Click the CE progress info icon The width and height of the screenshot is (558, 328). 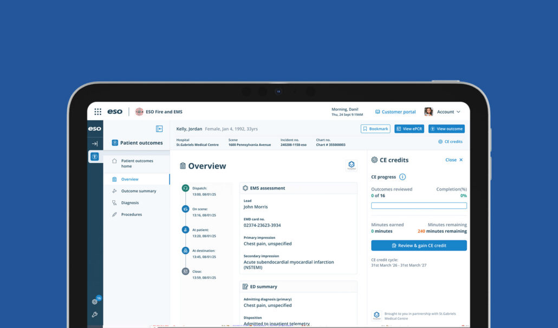[x=403, y=177]
